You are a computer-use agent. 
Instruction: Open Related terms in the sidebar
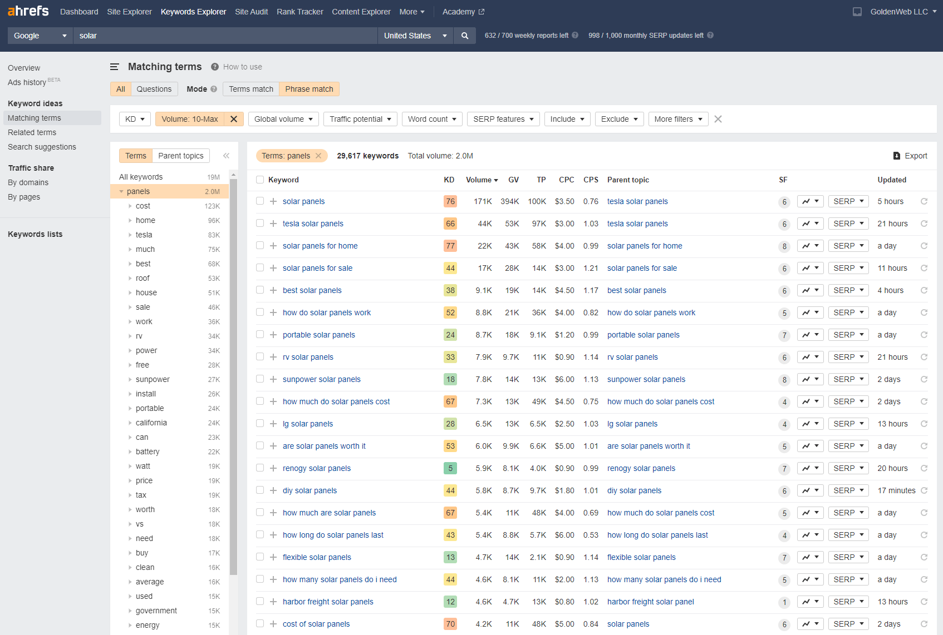[32, 132]
